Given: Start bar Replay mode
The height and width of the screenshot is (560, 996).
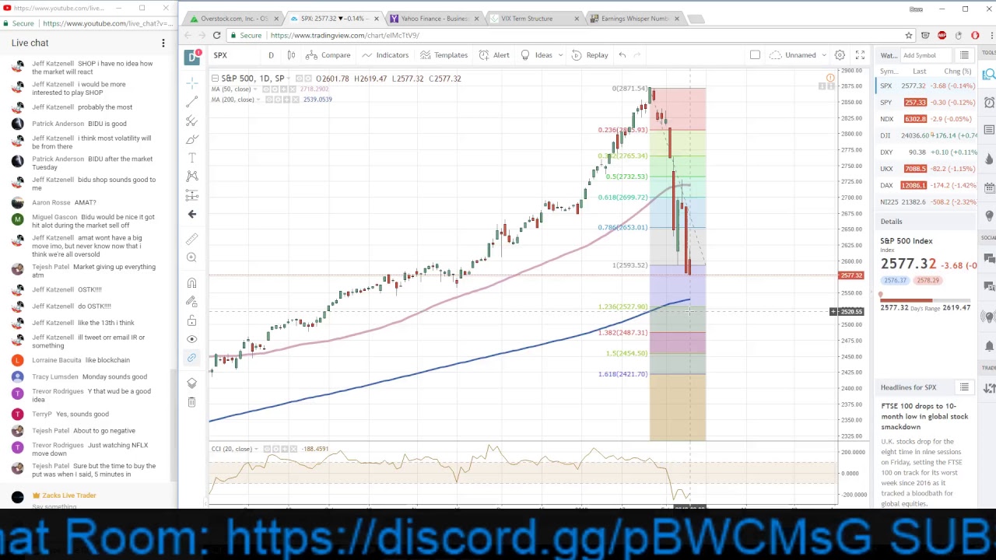Looking at the screenshot, I should pos(590,55).
